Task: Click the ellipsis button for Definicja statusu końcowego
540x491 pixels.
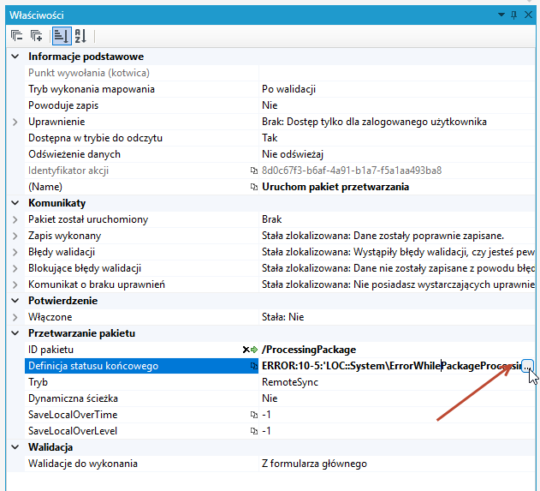Action: pyautogui.click(x=527, y=366)
